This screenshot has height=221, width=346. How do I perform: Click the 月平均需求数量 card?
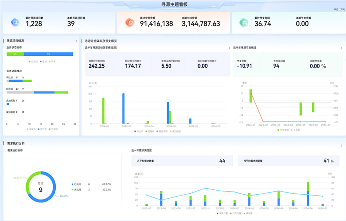182,161
